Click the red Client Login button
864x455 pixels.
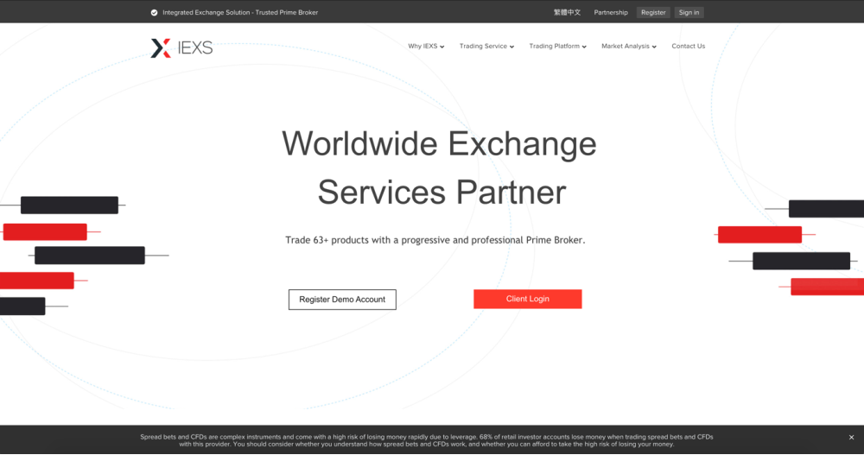coord(527,299)
